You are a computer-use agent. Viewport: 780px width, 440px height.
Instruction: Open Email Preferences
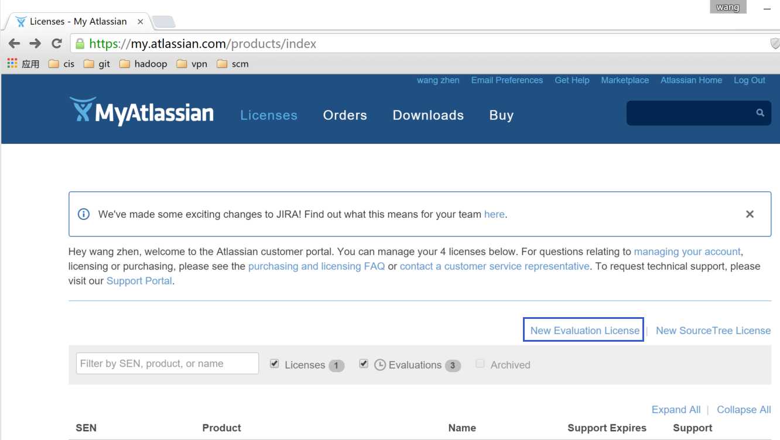point(507,80)
